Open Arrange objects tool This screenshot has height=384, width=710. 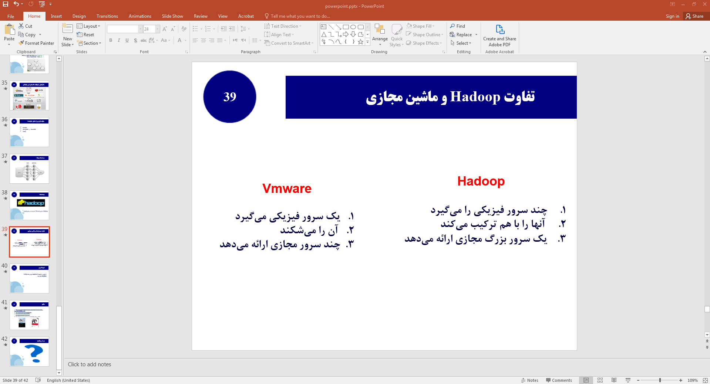click(x=380, y=35)
